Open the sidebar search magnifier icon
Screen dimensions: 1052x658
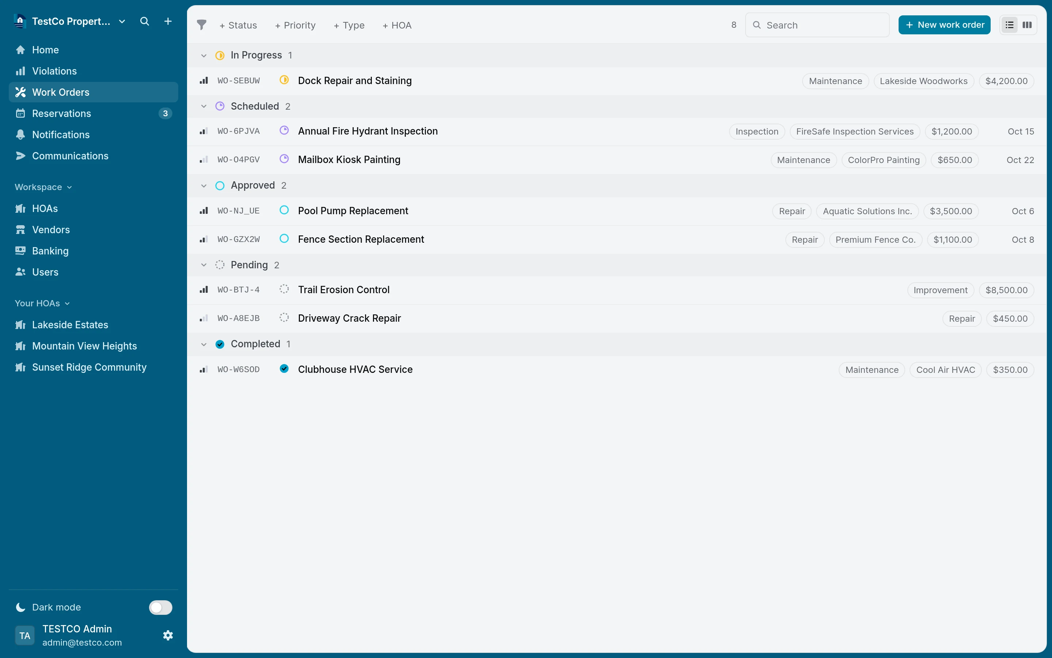pyautogui.click(x=144, y=21)
